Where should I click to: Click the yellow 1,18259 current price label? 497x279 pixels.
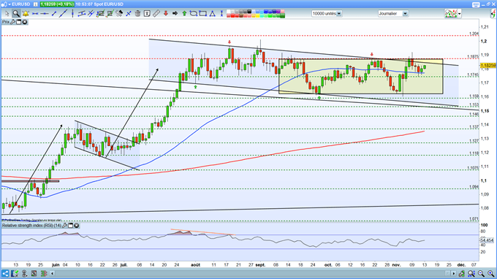tap(488, 65)
